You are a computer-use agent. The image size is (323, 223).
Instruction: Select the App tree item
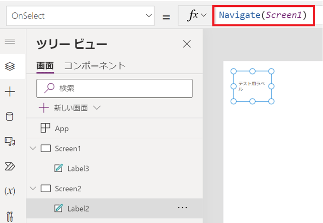pos(114,128)
